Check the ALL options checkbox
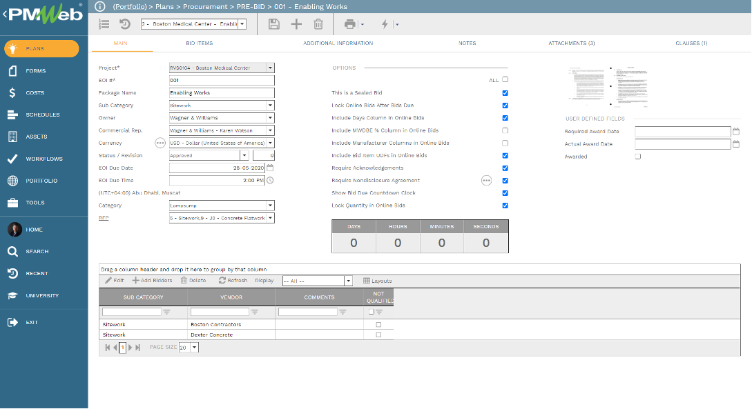Viewport: 752px width, 409px height. click(505, 79)
